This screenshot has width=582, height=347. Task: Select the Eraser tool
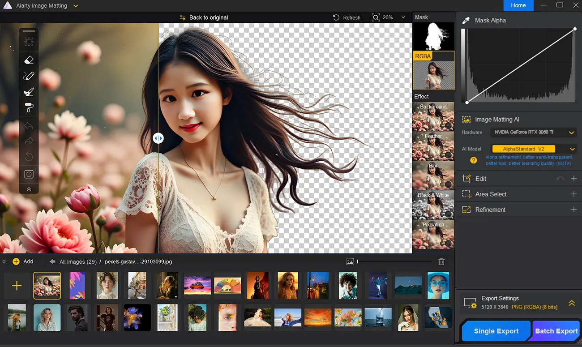click(x=29, y=60)
